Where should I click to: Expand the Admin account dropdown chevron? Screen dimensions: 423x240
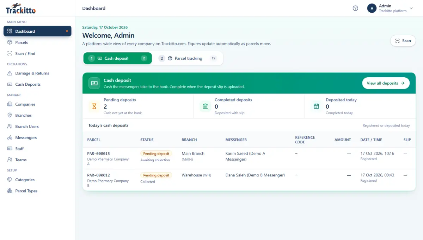click(x=411, y=8)
